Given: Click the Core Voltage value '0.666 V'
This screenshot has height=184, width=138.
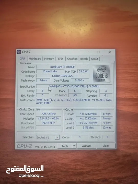Looking at the screenshot, I should 80,80.
